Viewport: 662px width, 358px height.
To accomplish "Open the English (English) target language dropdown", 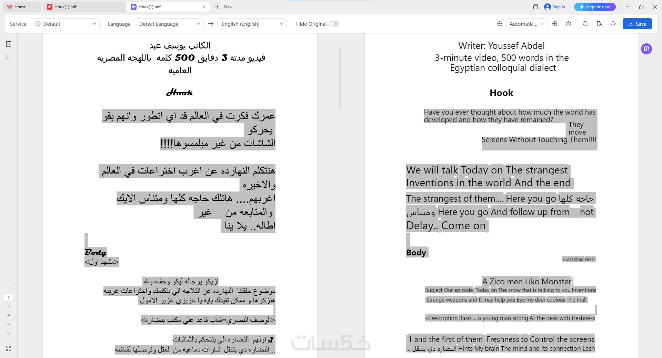I will (252, 24).
